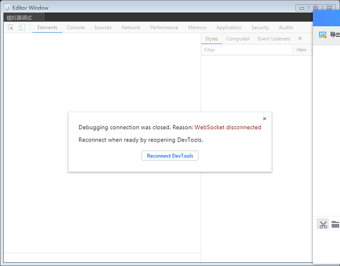Click the scissors icon in right window
This screenshot has height=266, width=340.
323,224
